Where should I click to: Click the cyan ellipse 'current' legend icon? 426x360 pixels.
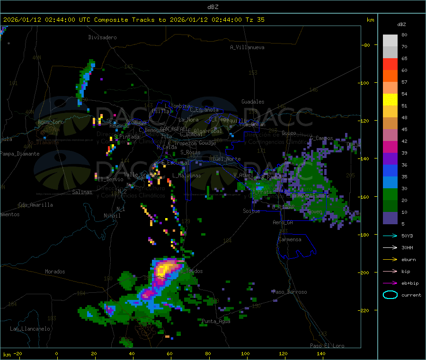390,295
